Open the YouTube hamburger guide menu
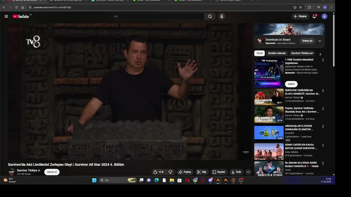The image size is (351, 197). click(x=6, y=16)
